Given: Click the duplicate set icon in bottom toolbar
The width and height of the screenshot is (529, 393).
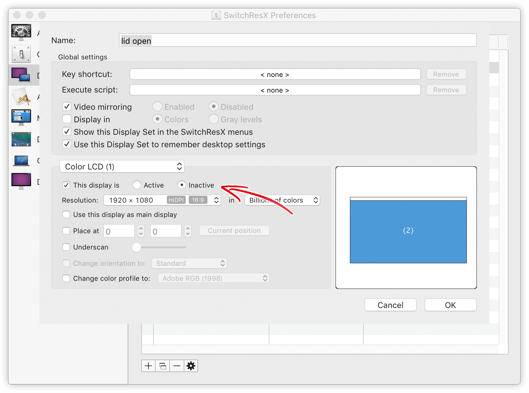Looking at the screenshot, I should coord(163,366).
